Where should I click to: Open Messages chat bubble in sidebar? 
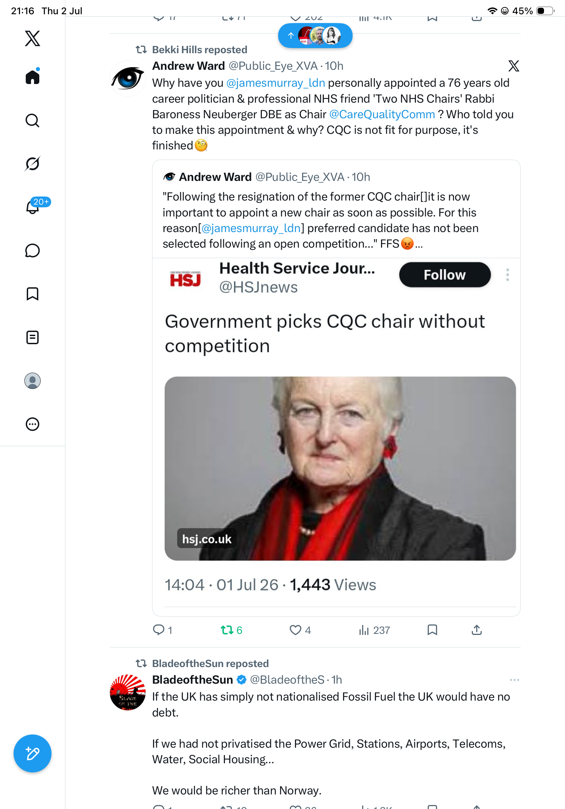tap(33, 250)
